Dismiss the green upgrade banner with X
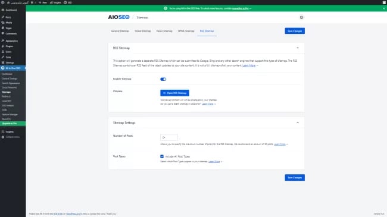Image resolution: width=387 pixels, height=217 pixels. [x=383, y=8]
